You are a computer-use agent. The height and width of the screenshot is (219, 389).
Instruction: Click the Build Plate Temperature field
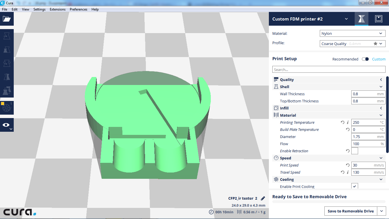tap(368, 129)
